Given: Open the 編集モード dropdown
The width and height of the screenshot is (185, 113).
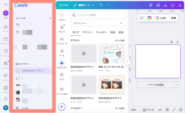Looking at the screenshot, I should [84, 5].
